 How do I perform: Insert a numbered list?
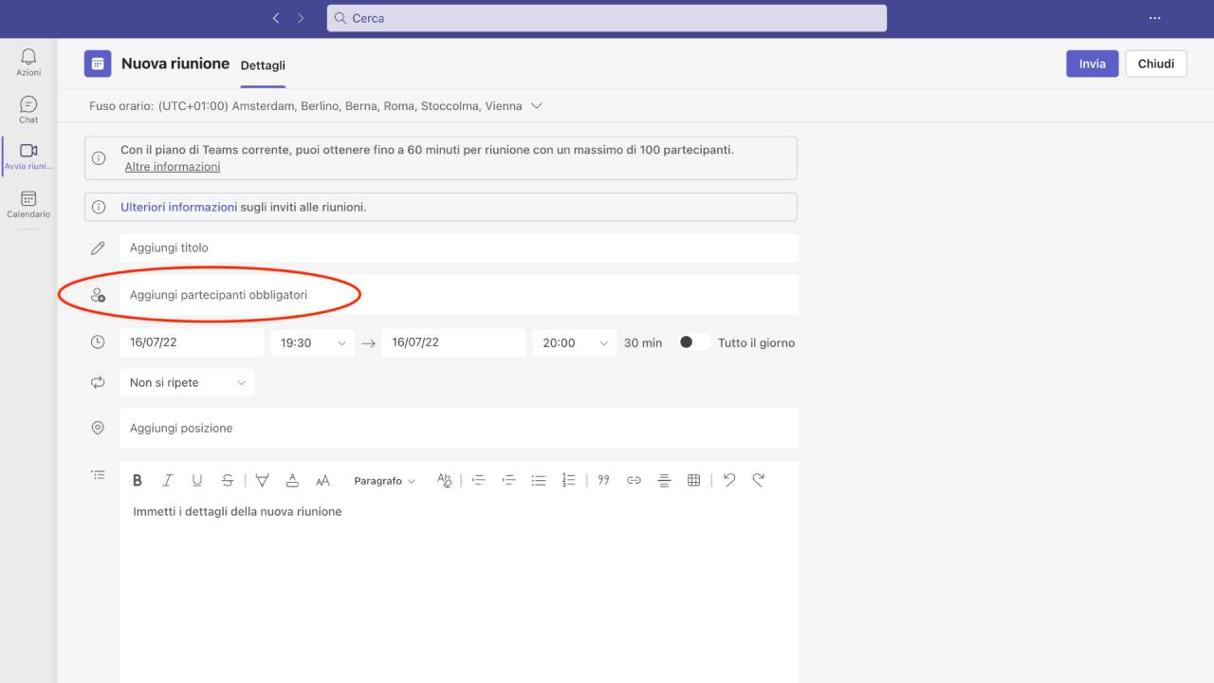point(569,481)
